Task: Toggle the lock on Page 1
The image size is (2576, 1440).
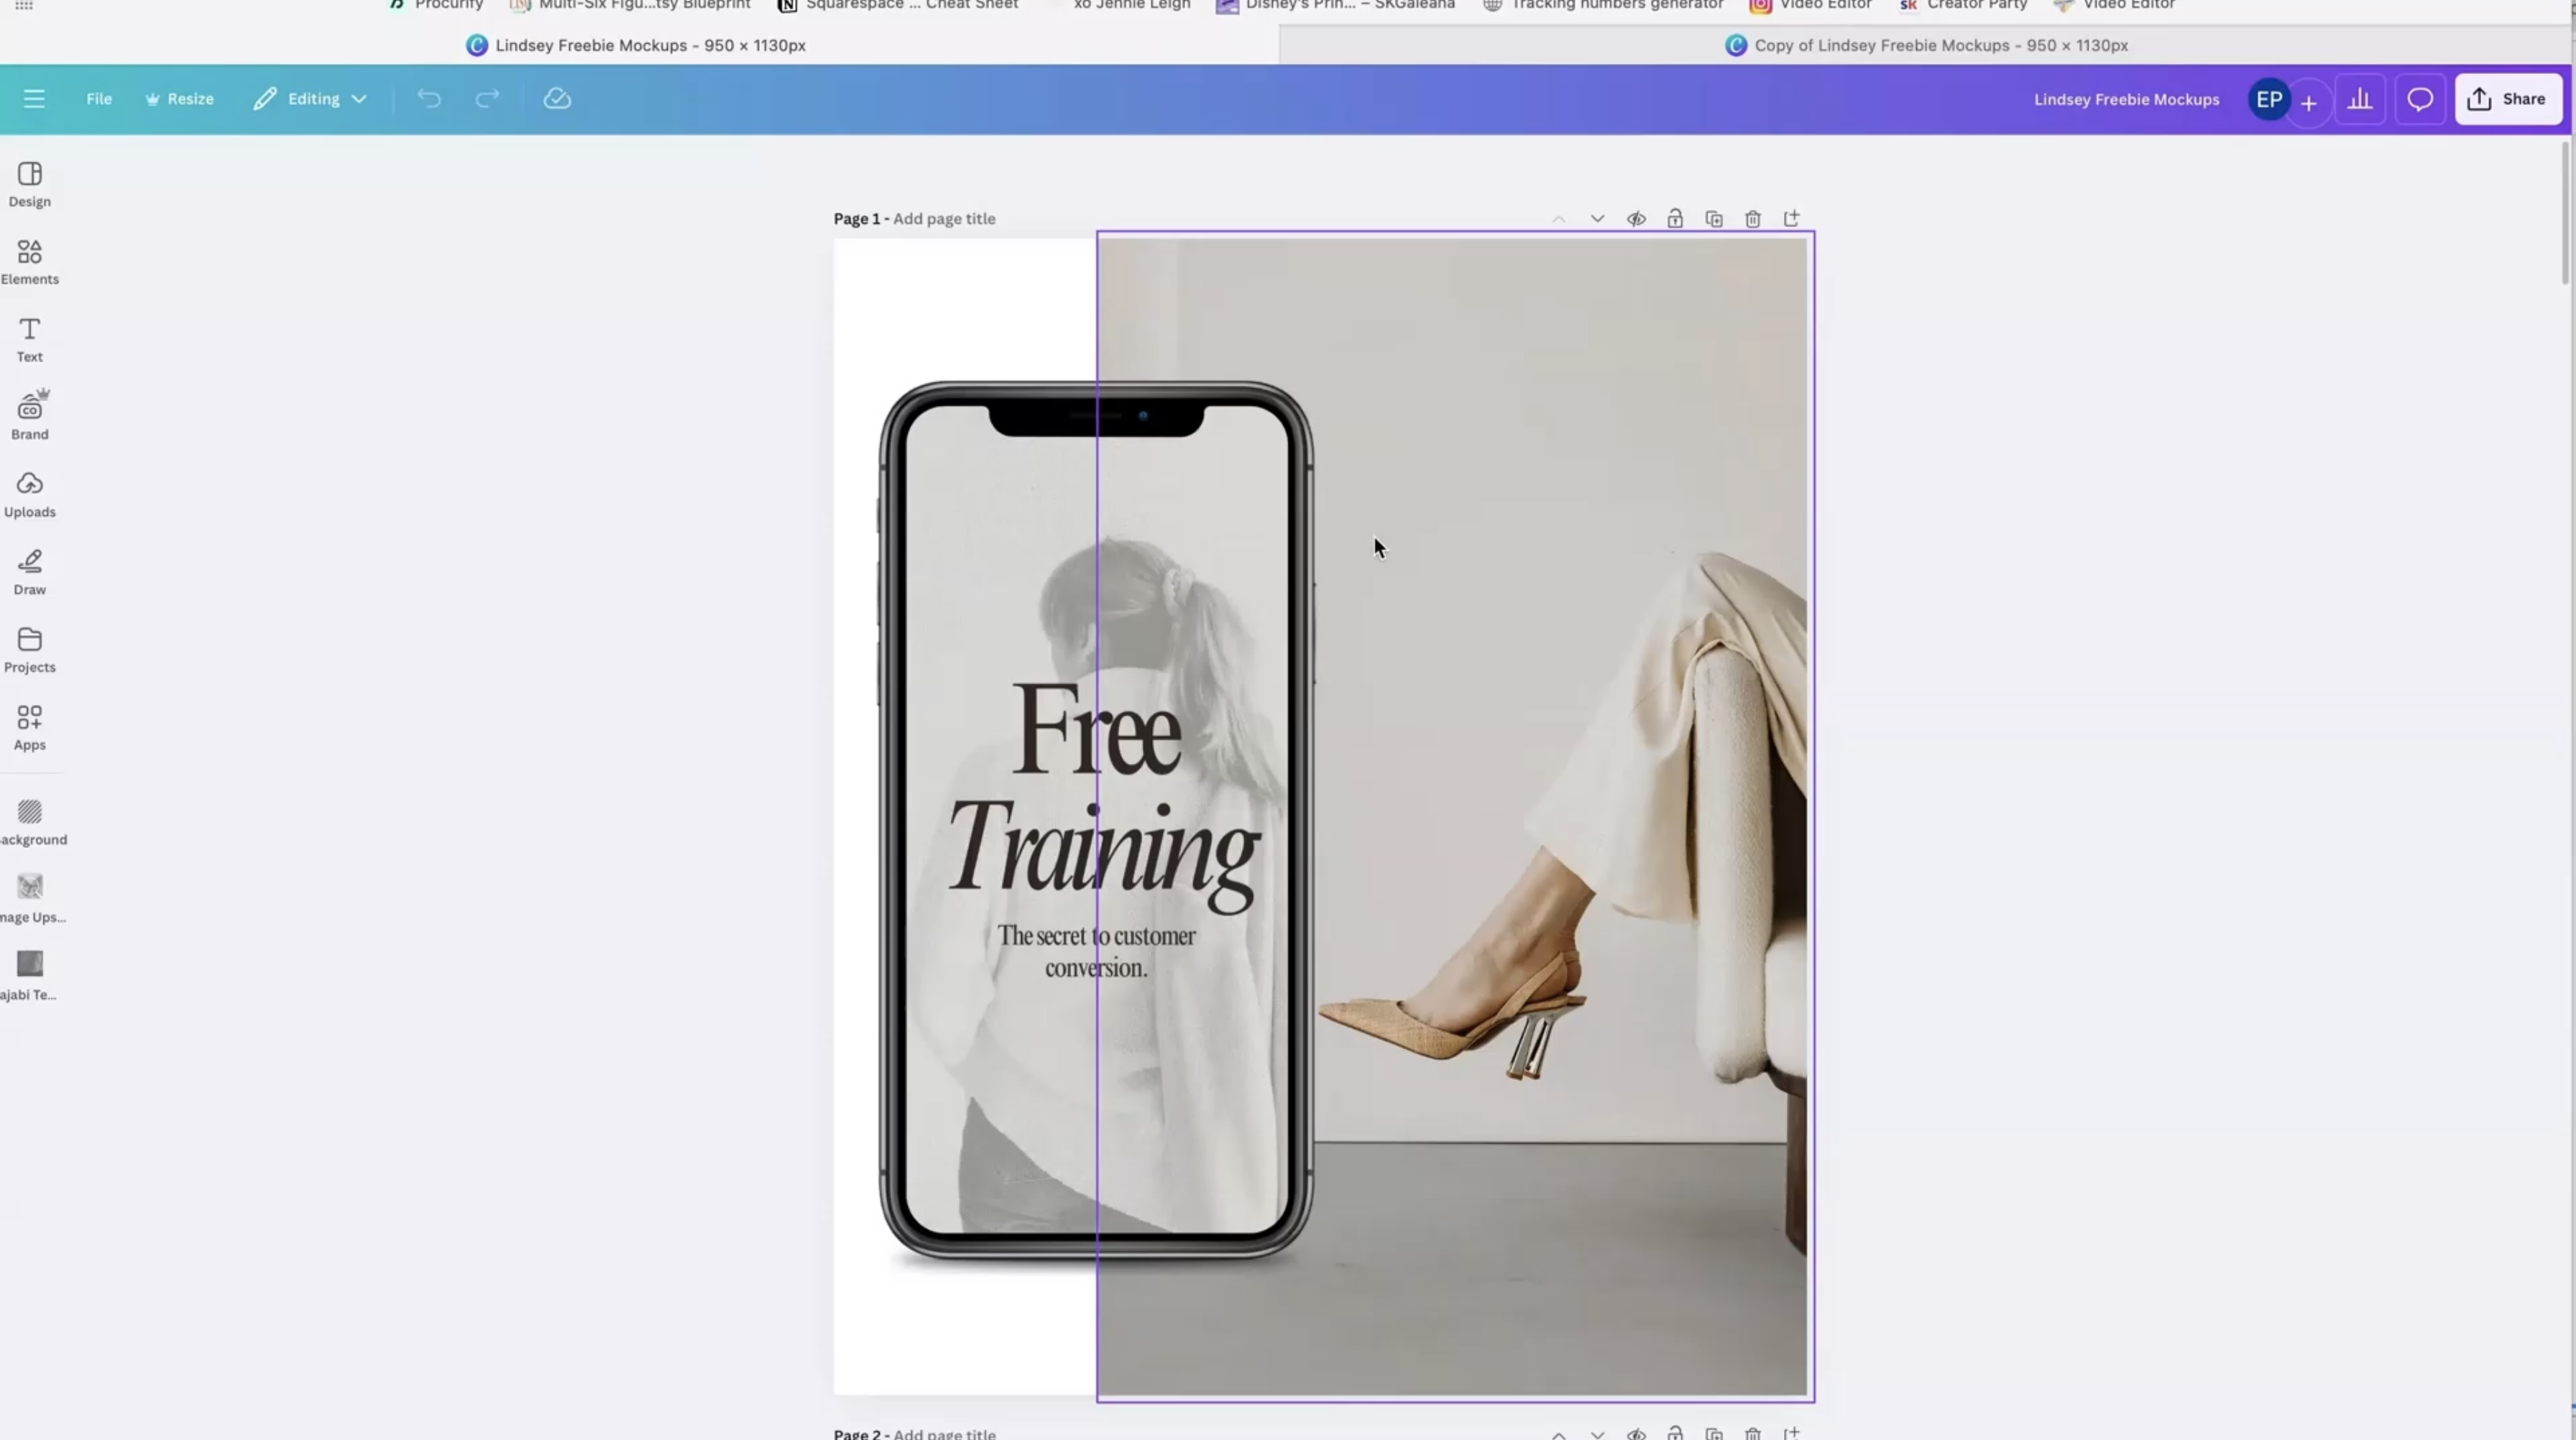Action: point(1675,219)
